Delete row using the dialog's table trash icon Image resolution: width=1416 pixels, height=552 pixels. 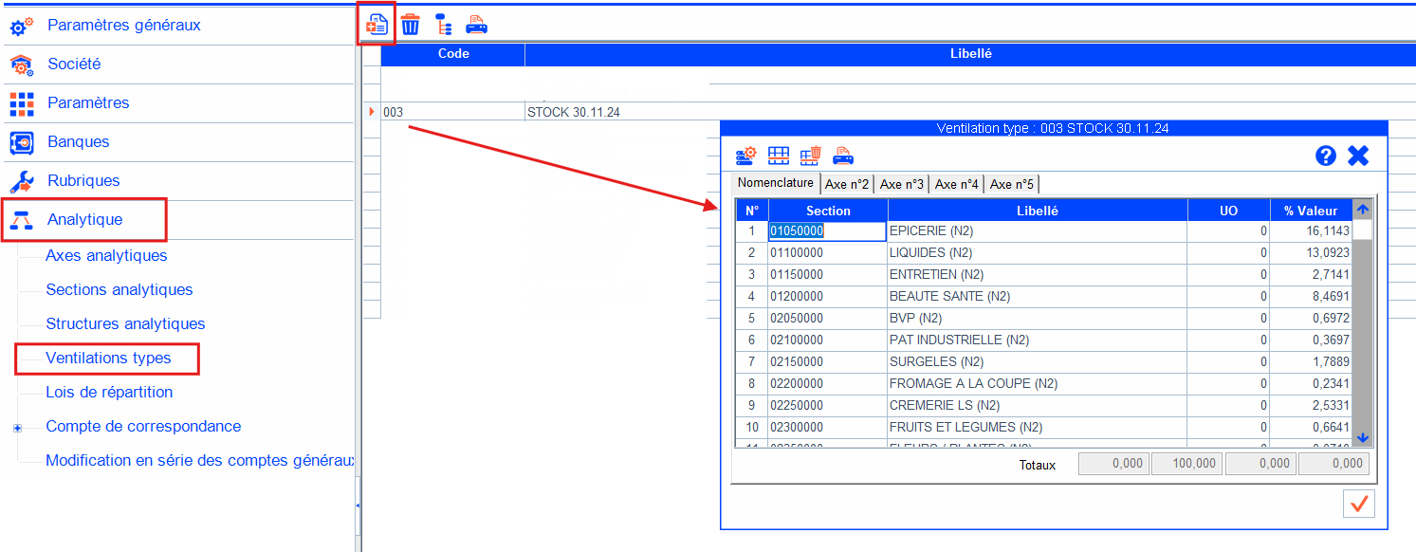810,156
